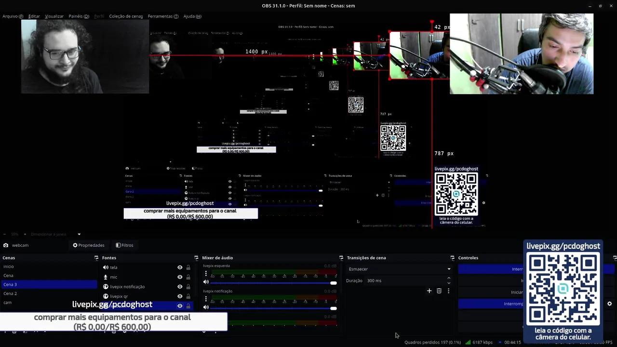Decrease transition duration with down arrow

tap(449, 283)
